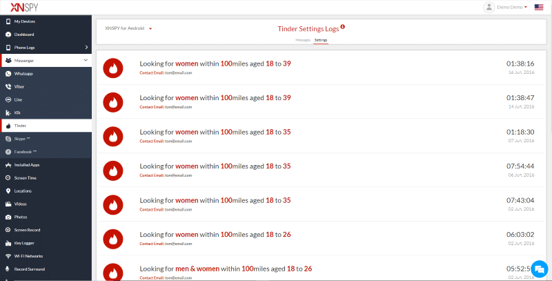Click the date 07 Jun, 2016
The image size is (552, 281).
pos(521,141)
